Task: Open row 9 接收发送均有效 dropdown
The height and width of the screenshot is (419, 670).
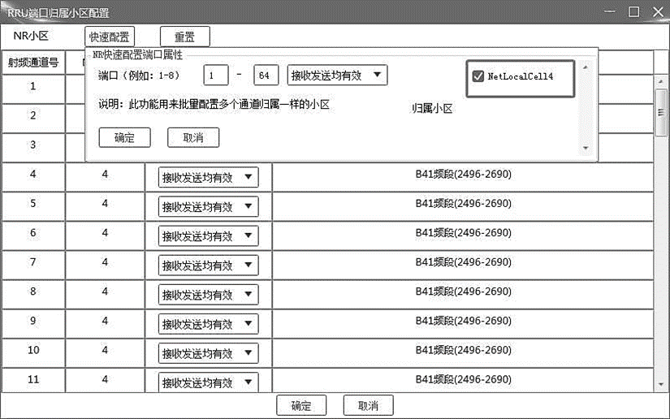Action: click(x=208, y=324)
